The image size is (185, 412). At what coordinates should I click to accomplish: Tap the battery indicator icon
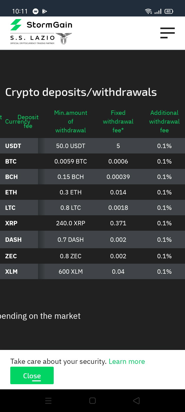point(169,11)
